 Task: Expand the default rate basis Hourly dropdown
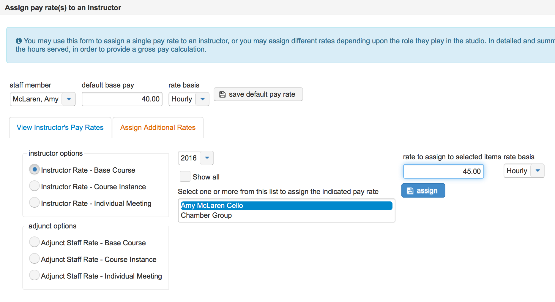click(x=202, y=99)
